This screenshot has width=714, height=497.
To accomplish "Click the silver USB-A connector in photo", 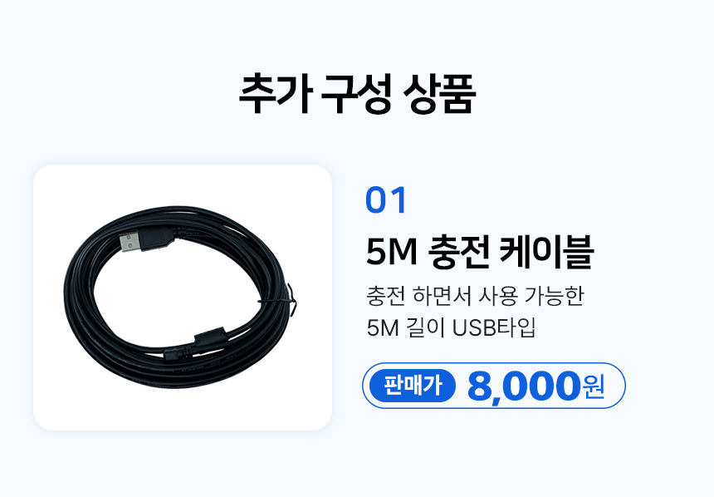I will (129, 243).
